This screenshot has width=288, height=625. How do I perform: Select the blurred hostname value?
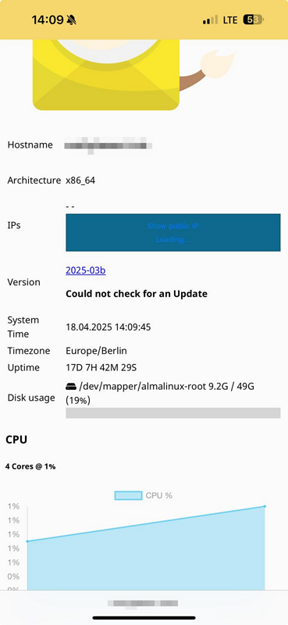coord(108,145)
